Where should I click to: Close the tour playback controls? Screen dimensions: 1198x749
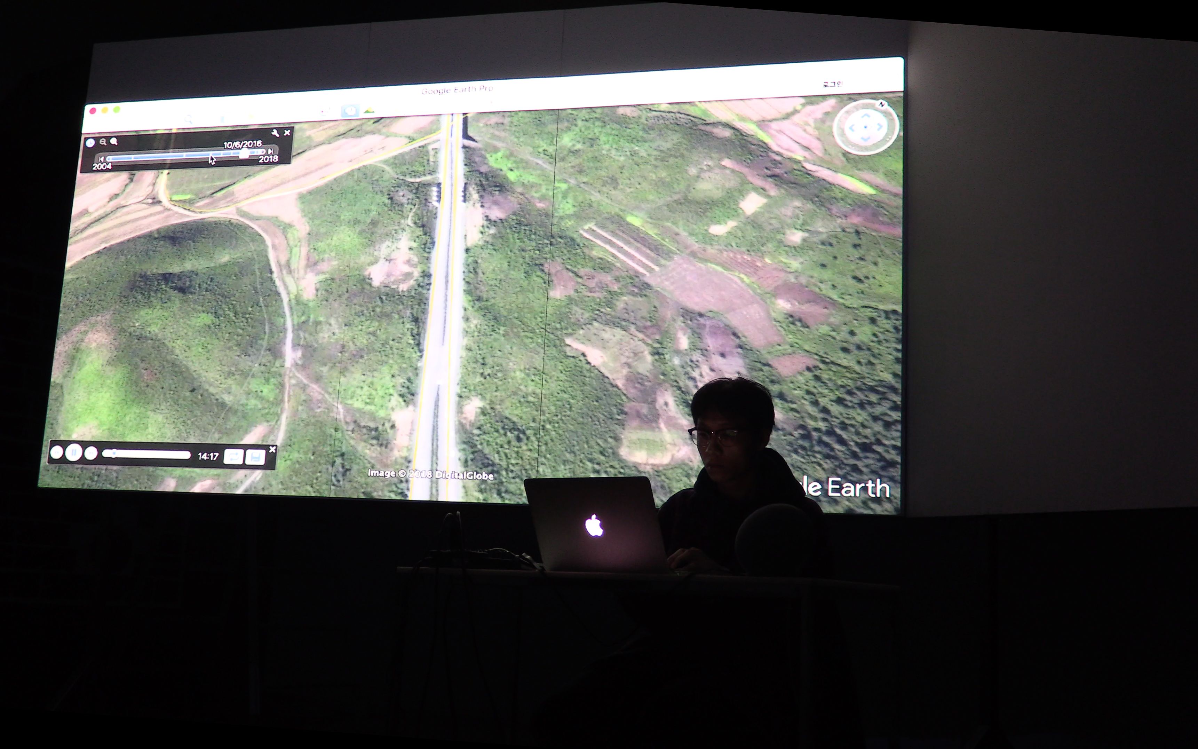(x=272, y=449)
